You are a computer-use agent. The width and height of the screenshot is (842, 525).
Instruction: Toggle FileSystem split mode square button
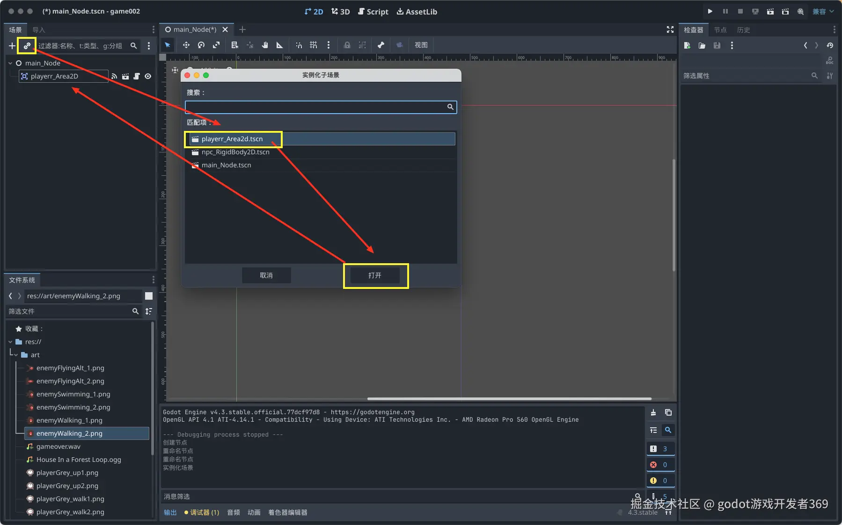(149, 296)
